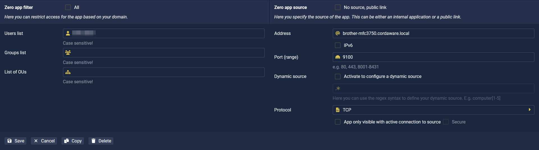
Task: Click the floppy disk Save icon
Action: (x=10, y=141)
